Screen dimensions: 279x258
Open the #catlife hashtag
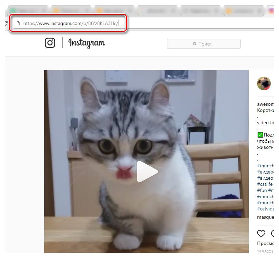(x=265, y=184)
